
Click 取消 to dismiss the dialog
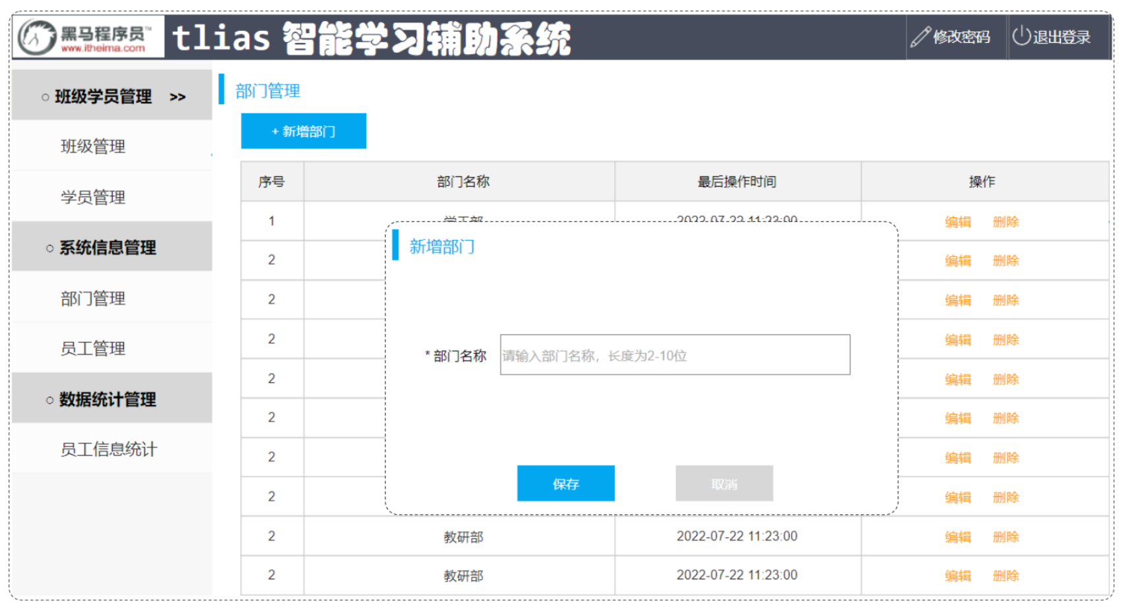(x=723, y=483)
